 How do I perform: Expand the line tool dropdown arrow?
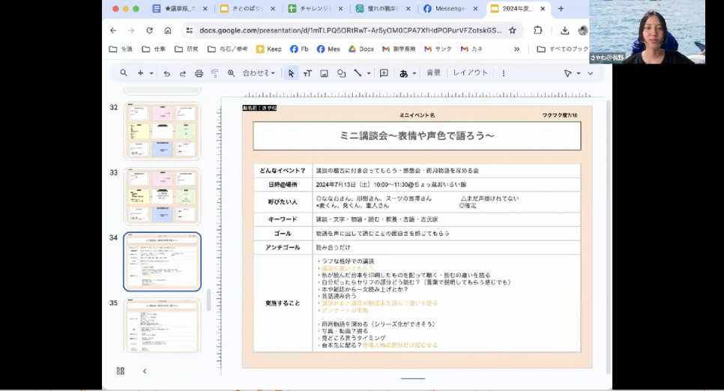point(368,73)
